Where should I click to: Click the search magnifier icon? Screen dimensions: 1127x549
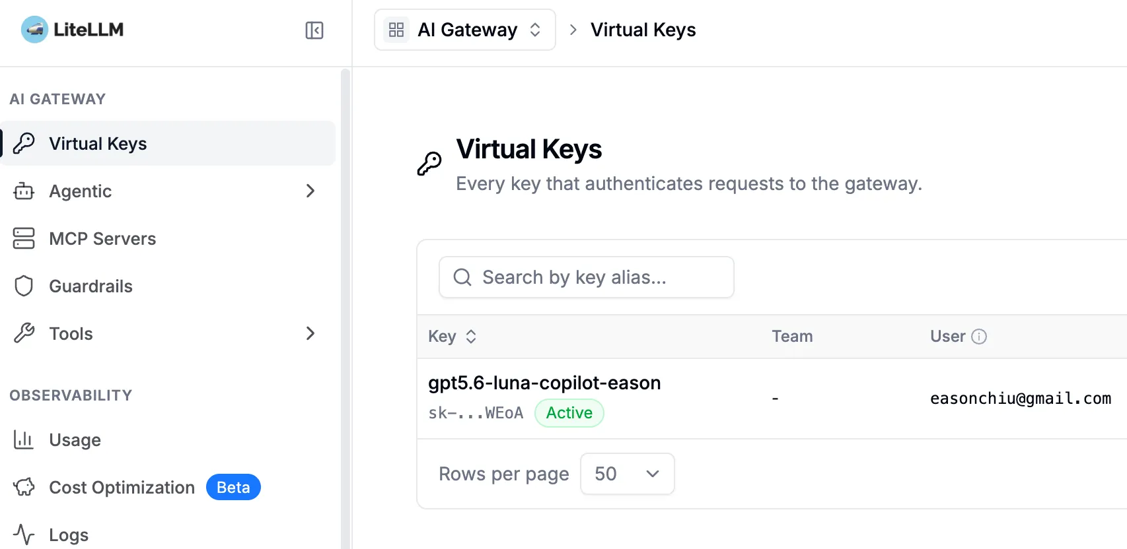pyautogui.click(x=462, y=277)
